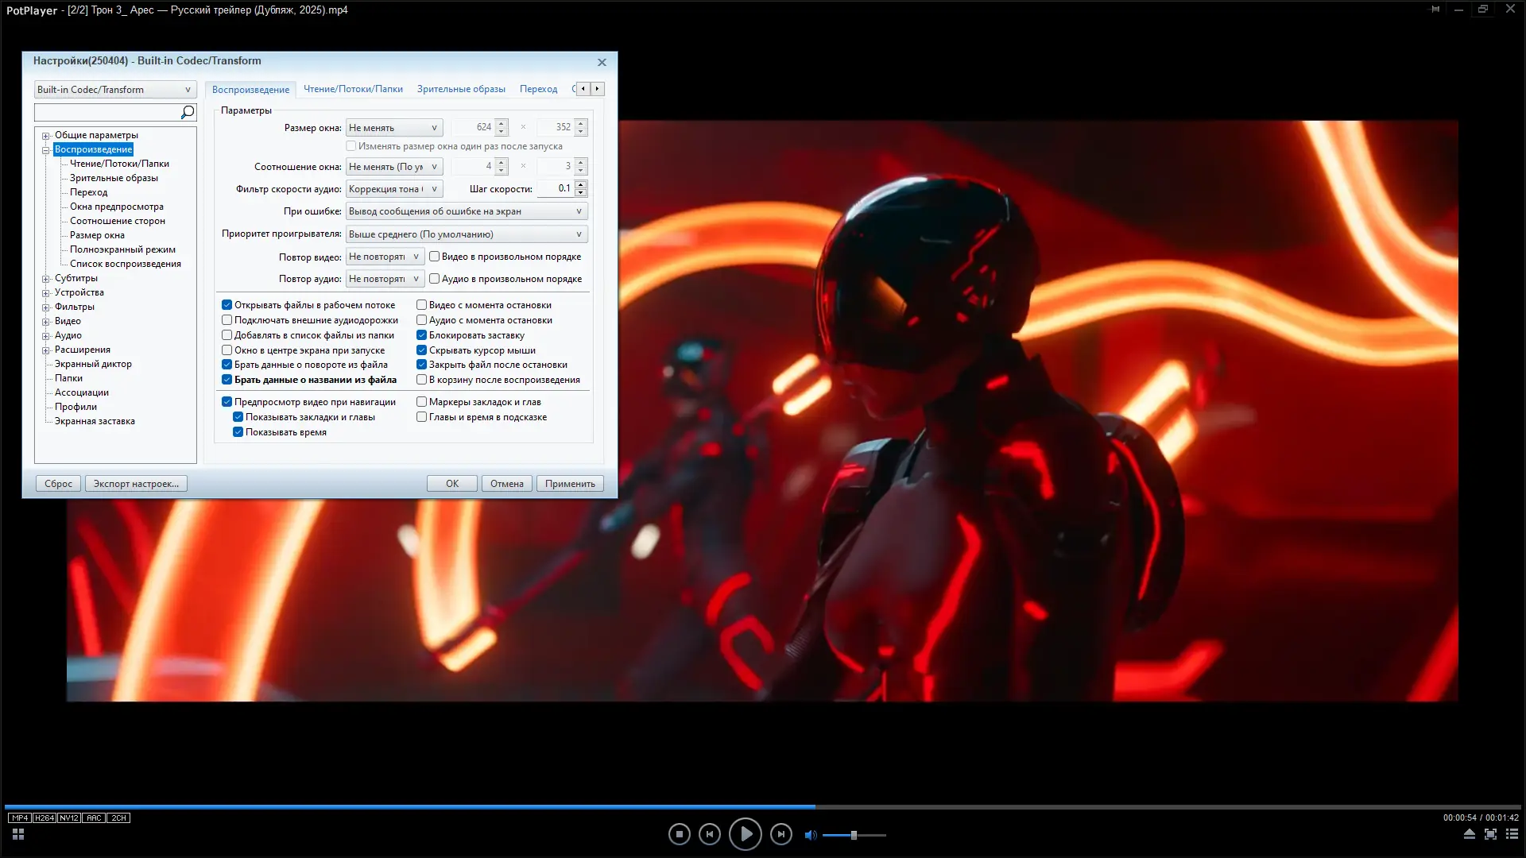Open 'Приоритет проигрывателя' combo box
The width and height of the screenshot is (1526, 858).
[x=467, y=234]
